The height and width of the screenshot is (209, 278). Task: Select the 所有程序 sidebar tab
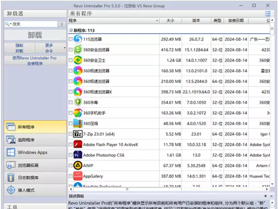35,127
